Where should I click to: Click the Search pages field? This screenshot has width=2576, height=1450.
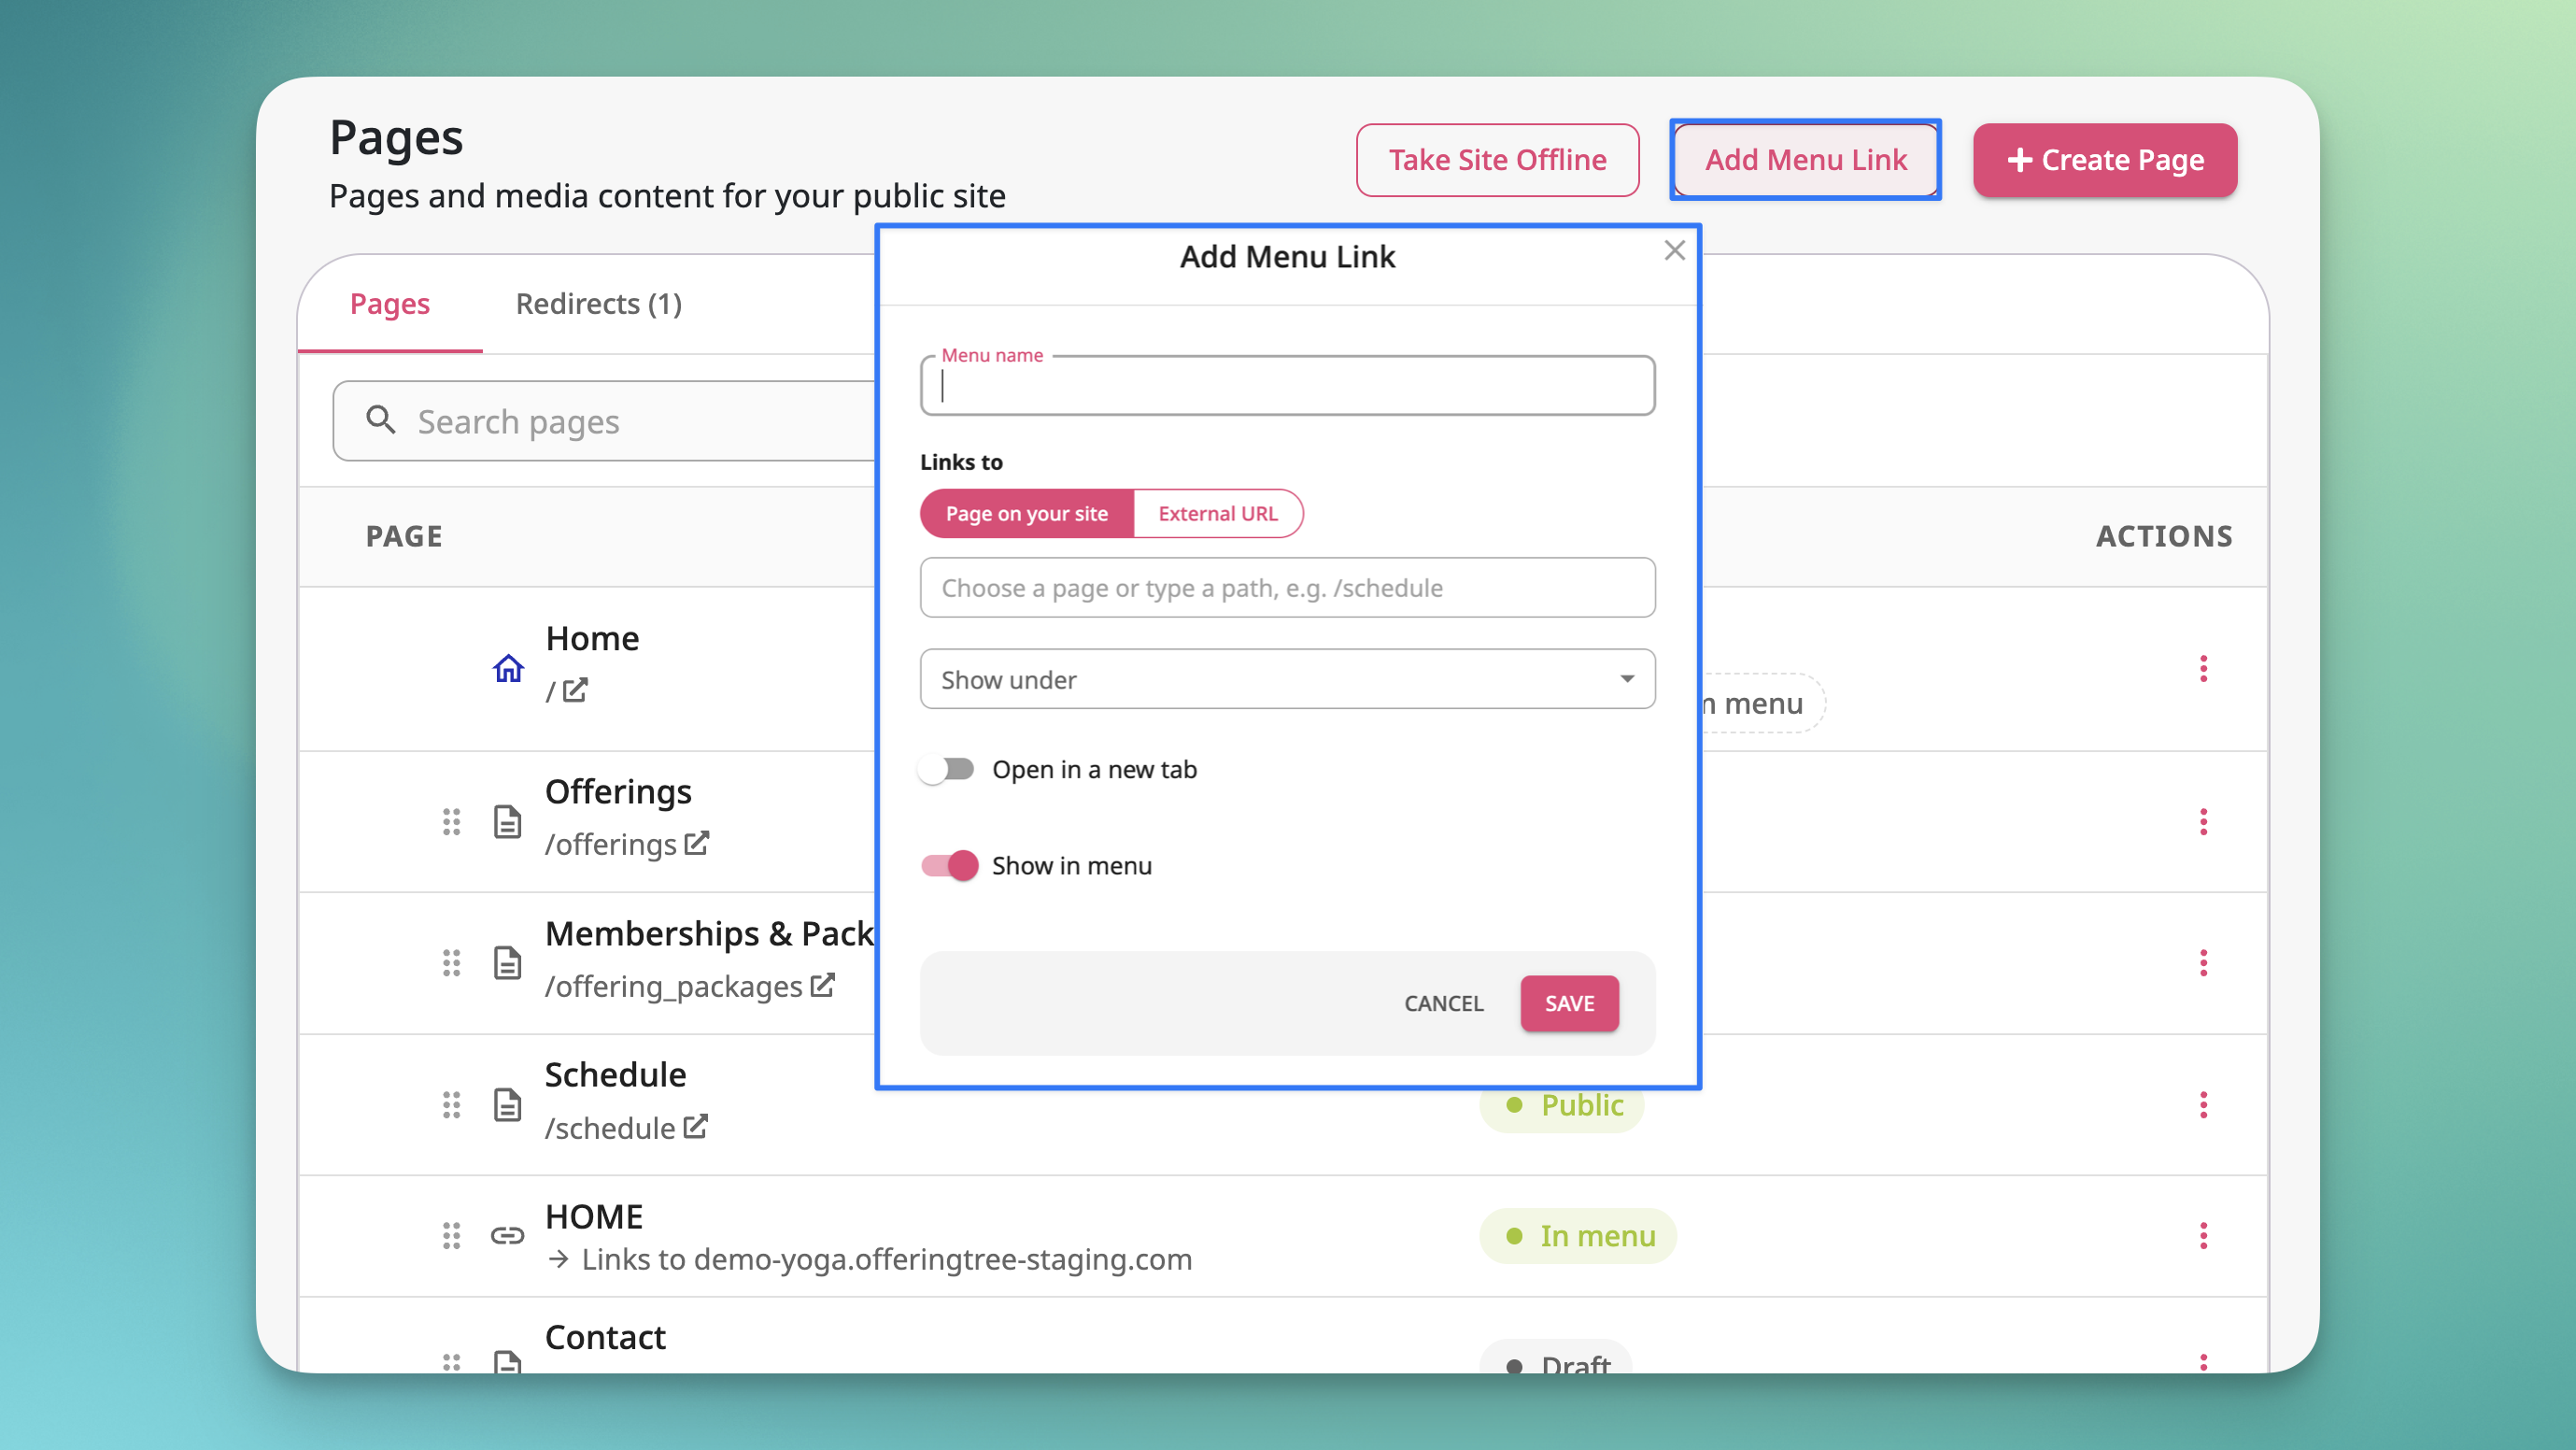604,421
